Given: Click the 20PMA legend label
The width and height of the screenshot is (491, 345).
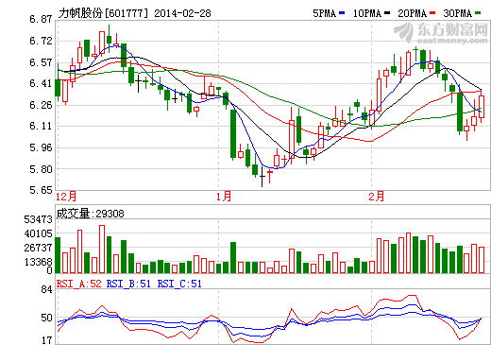Looking at the screenshot, I should [413, 13].
